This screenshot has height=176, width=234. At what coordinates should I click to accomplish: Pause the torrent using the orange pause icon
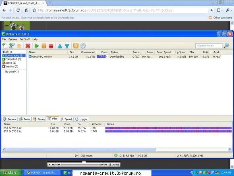tap(44, 46)
